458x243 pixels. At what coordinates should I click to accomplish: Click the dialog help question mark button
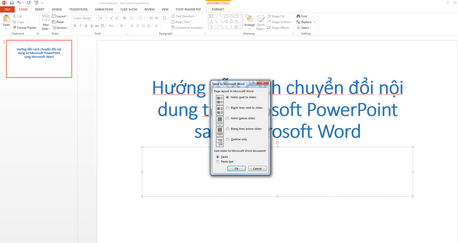(253, 83)
